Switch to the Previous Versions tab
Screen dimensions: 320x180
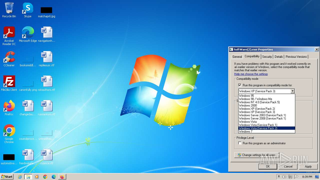pos(296,57)
